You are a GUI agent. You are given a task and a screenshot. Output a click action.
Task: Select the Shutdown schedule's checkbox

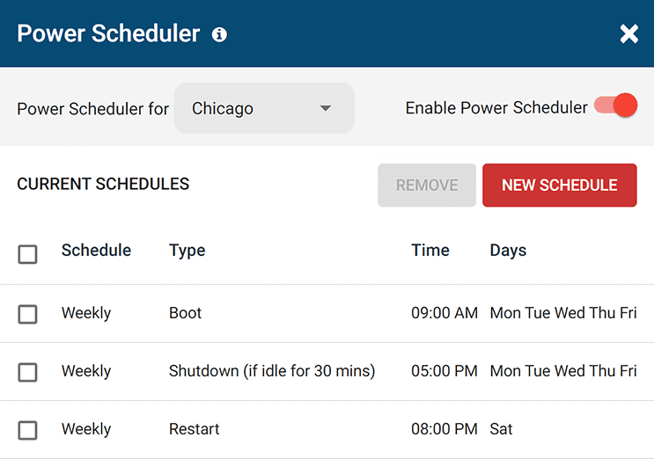(x=28, y=372)
